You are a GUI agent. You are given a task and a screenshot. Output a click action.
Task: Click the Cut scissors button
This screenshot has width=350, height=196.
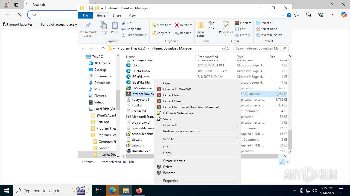(127, 23)
